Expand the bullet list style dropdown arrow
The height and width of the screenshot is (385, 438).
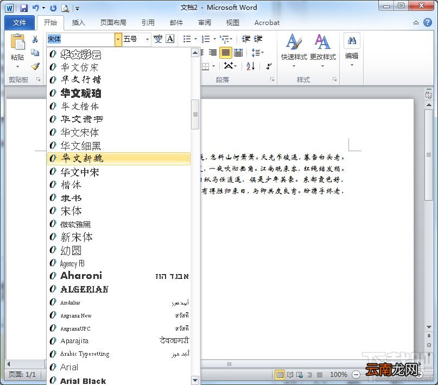pos(195,39)
